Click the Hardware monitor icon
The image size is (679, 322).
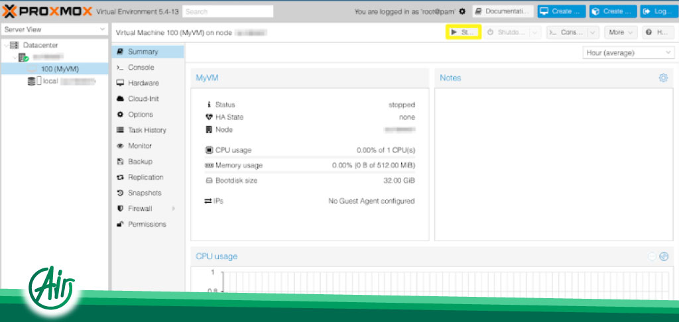pyautogui.click(x=120, y=83)
